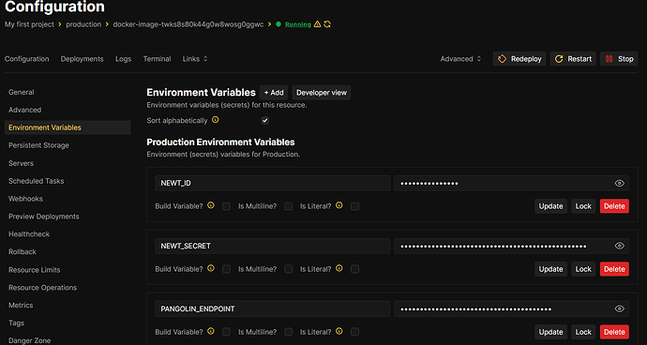Check Is Literal for PANGOLIN_ENDPOINT

[x=354, y=332]
